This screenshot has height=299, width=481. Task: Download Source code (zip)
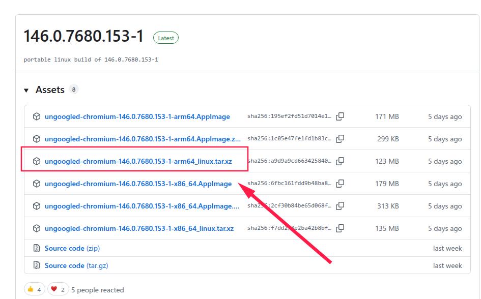[72, 248]
